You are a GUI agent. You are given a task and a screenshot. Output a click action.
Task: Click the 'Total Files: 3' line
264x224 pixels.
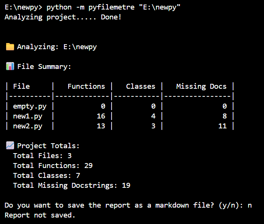(x=42, y=156)
